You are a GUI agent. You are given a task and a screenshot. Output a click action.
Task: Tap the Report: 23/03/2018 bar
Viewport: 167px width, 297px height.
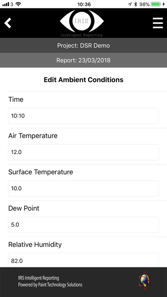(x=83, y=60)
